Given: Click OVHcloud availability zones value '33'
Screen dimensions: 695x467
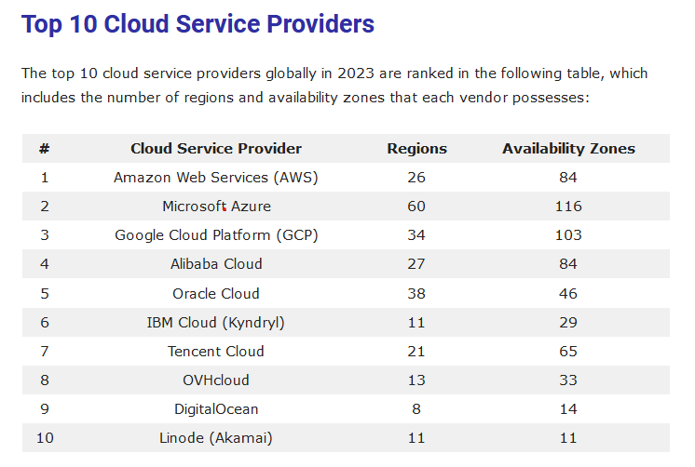Looking at the screenshot, I should pos(568,380).
